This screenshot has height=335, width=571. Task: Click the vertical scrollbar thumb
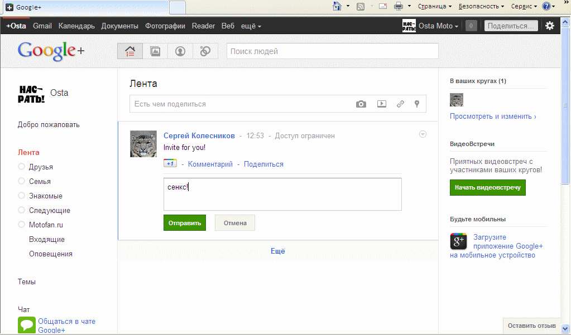pyautogui.click(x=565, y=105)
